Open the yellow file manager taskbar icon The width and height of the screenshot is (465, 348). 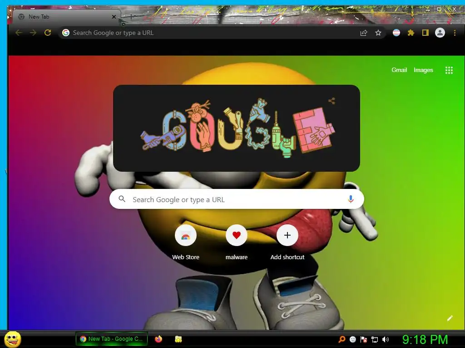(x=178, y=339)
